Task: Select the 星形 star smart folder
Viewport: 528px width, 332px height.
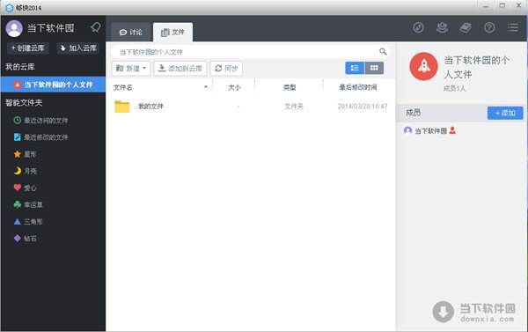Action: pos(25,154)
